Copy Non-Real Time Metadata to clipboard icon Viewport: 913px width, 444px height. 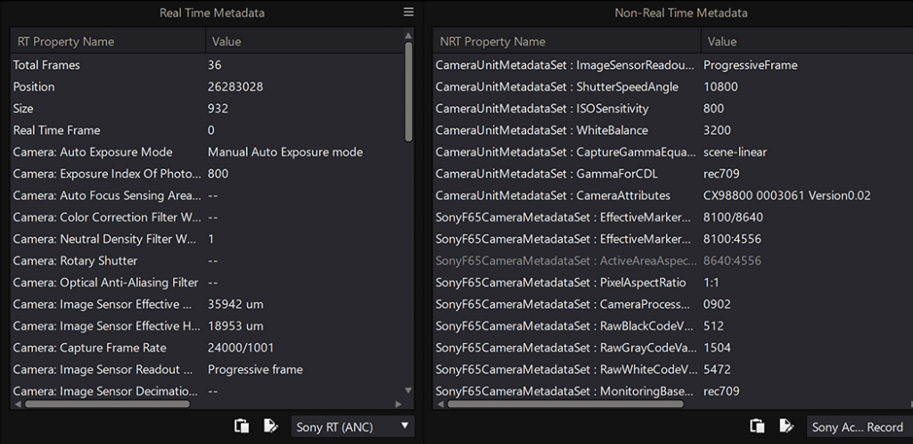tap(757, 426)
